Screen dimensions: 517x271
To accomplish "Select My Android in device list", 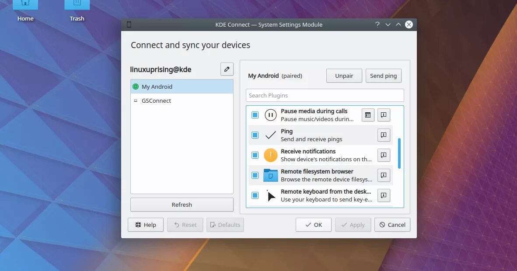I will [182, 87].
